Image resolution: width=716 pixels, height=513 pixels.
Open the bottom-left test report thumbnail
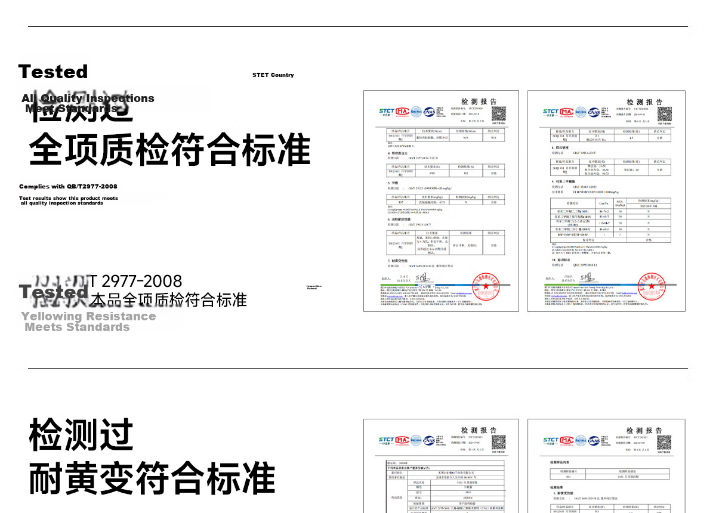point(442,466)
